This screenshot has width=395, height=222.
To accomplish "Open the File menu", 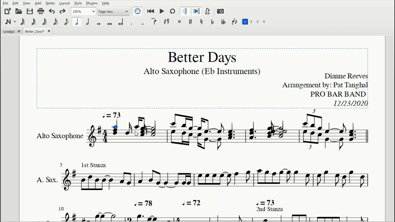I will pyautogui.click(x=6, y=3).
